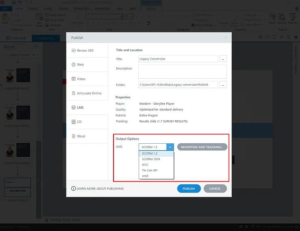
Task: Select the 1.7 Survey Results slide thumbnail
Action: point(17,187)
